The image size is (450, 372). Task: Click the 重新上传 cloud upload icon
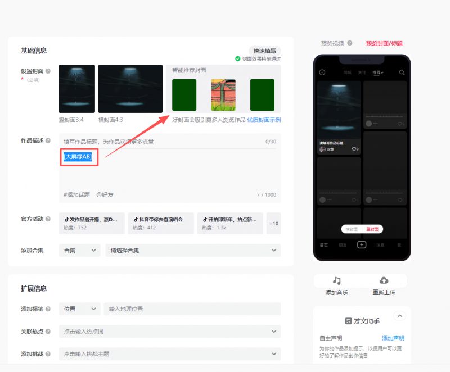(384, 280)
